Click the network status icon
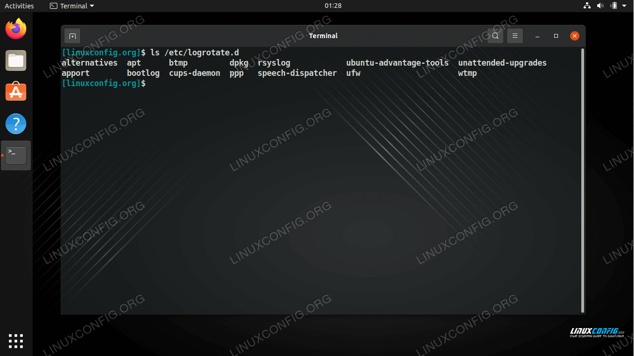 tap(587, 6)
